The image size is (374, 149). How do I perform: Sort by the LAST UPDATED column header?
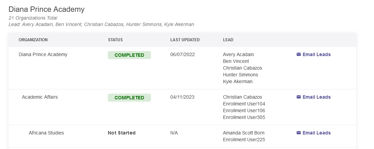pyautogui.click(x=185, y=40)
